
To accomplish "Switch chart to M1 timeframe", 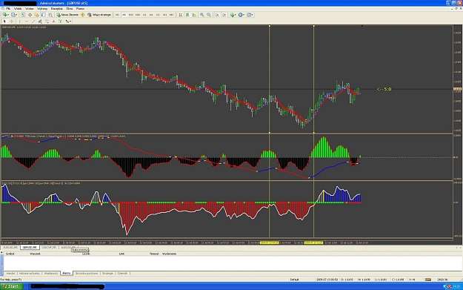I will click(x=117, y=15).
